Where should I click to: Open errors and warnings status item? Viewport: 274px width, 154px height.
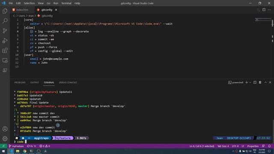point(45,146)
